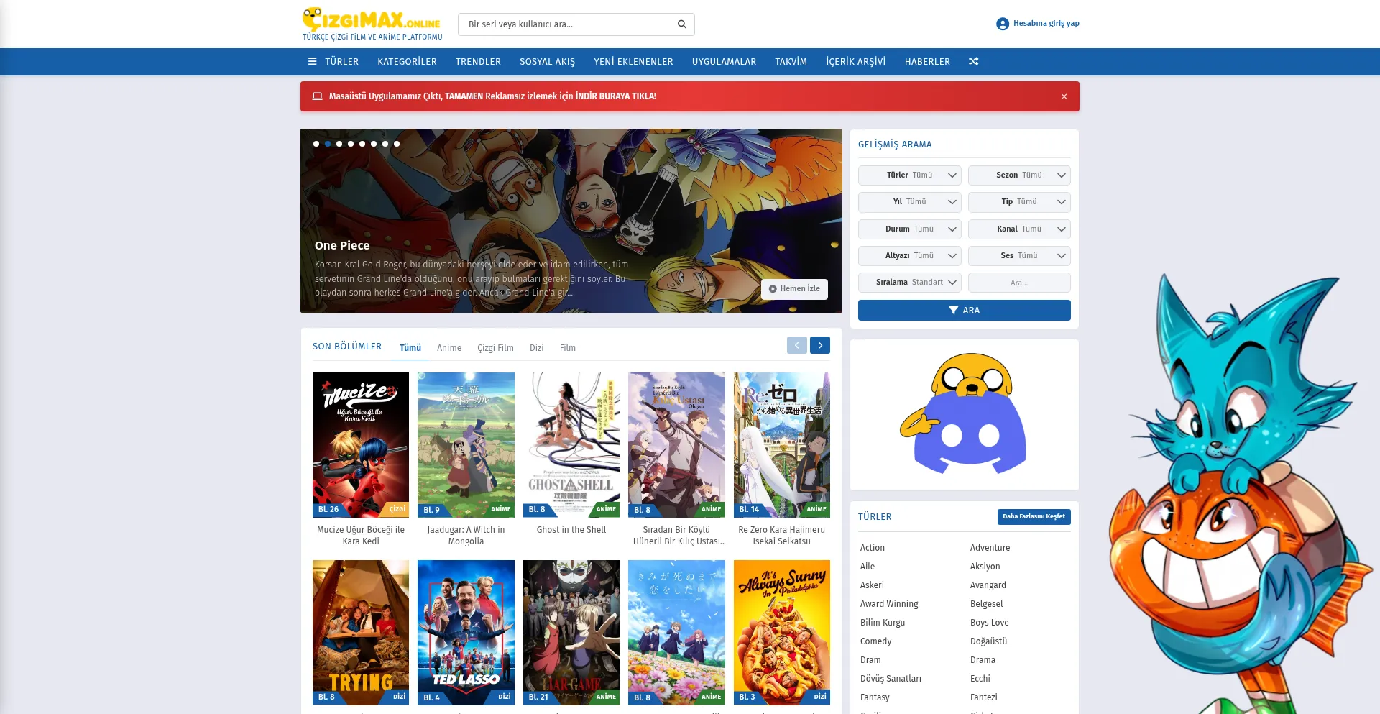Click the search magnifier icon

coord(681,24)
